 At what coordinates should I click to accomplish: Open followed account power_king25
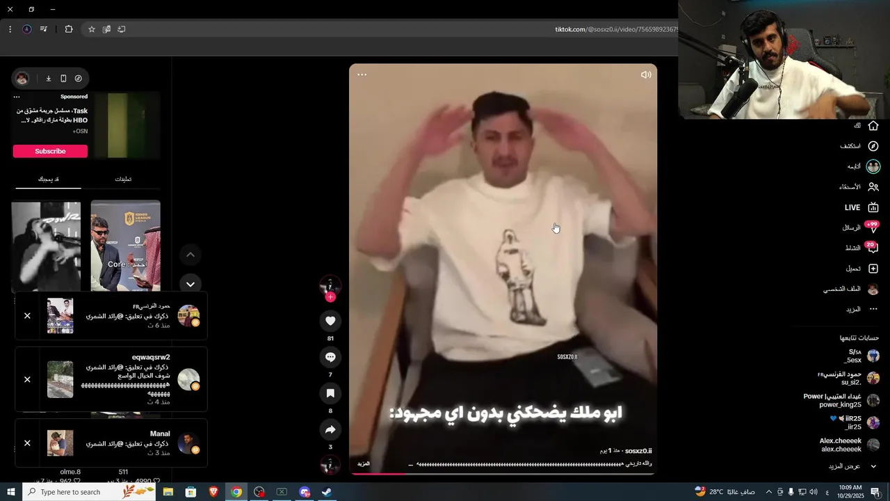tap(841, 400)
